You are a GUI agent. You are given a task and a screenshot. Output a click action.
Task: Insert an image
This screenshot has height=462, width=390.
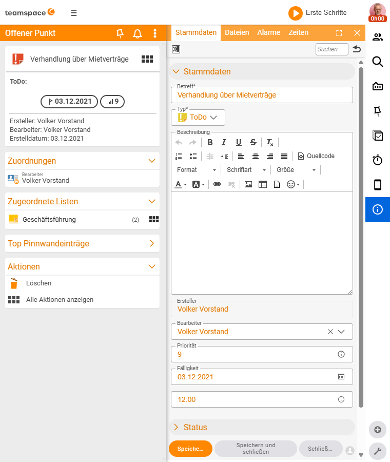pos(248,184)
